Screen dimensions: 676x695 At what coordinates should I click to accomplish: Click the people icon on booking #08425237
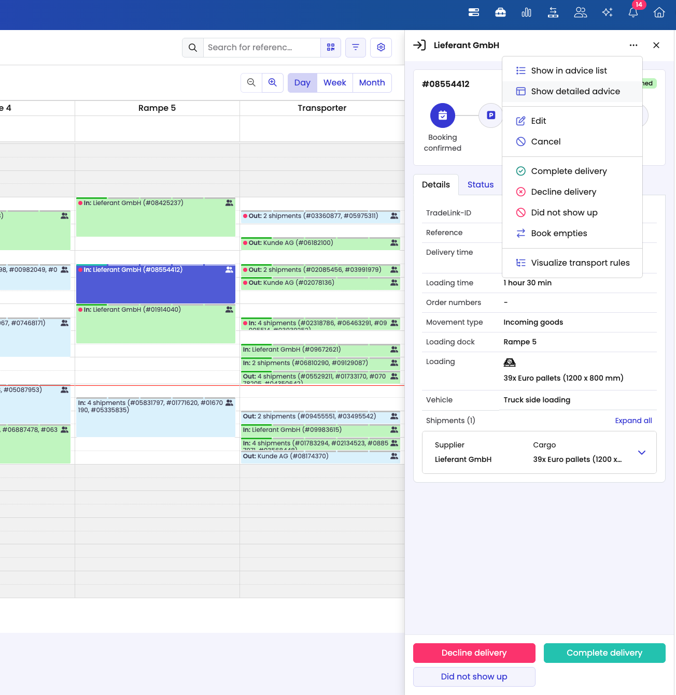coord(229,203)
